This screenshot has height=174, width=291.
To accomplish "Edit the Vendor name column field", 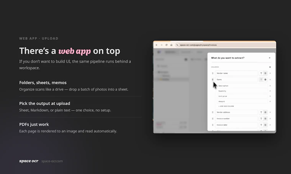I will coord(237,73).
